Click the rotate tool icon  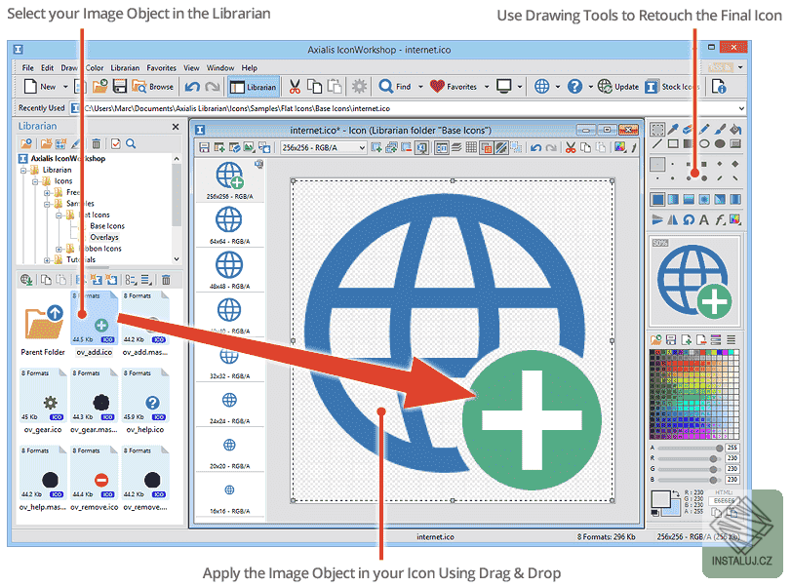click(689, 219)
